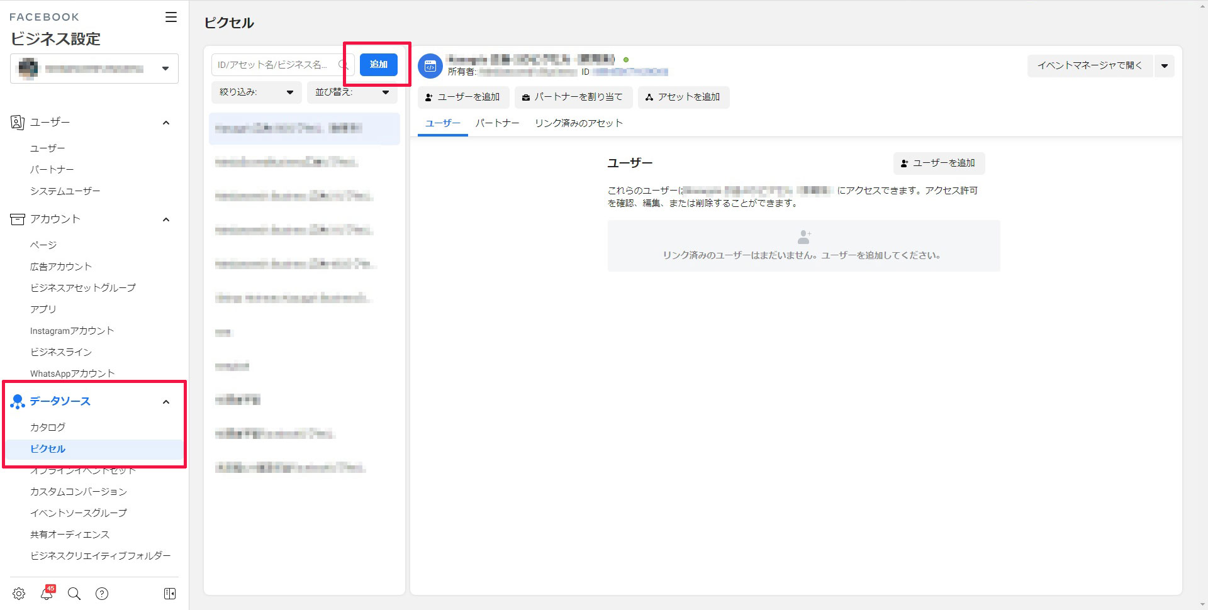Click the add-user icon in empty placeholder
The width and height of the screenshot is (1208, 610).
tap(804, 237)
